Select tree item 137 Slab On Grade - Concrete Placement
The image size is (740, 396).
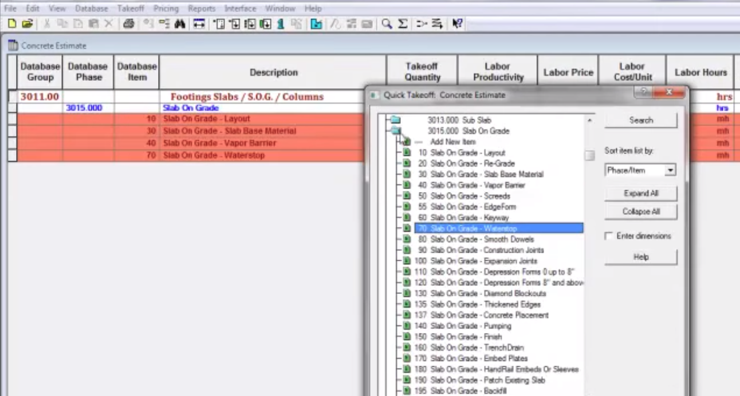(481, 316)
